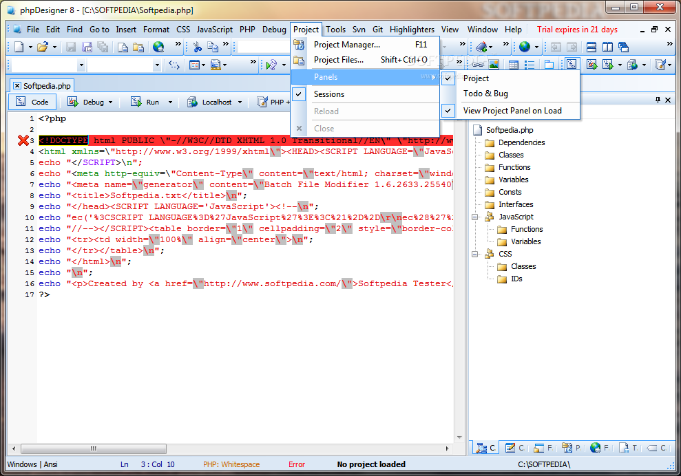This screenshot has height=476, width=681.
Task: Toggle the Sessions checked menu item
Action: [x=365, y=94]
